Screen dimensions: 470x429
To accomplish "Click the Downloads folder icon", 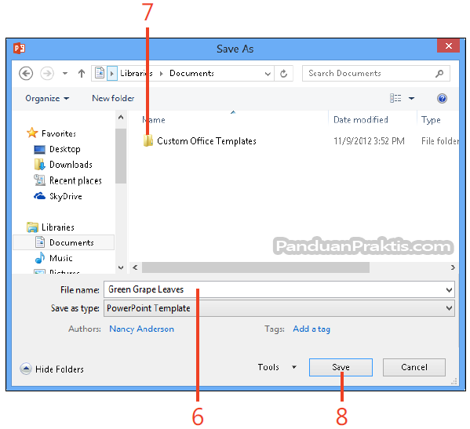I will pos(39,164).
